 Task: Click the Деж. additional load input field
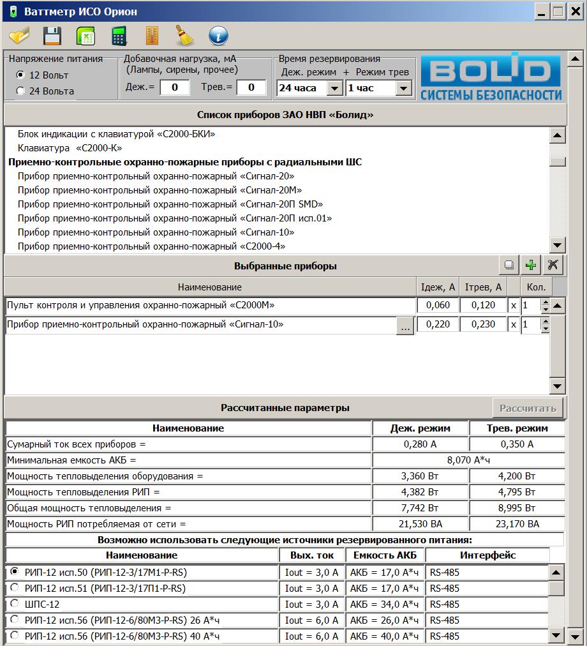[174, 87]
